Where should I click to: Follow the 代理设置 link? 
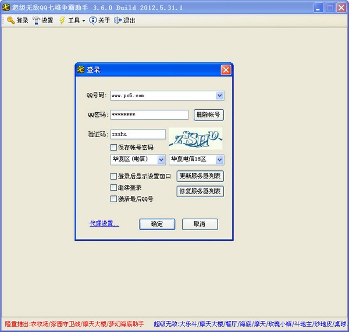(x=104, y=223)
